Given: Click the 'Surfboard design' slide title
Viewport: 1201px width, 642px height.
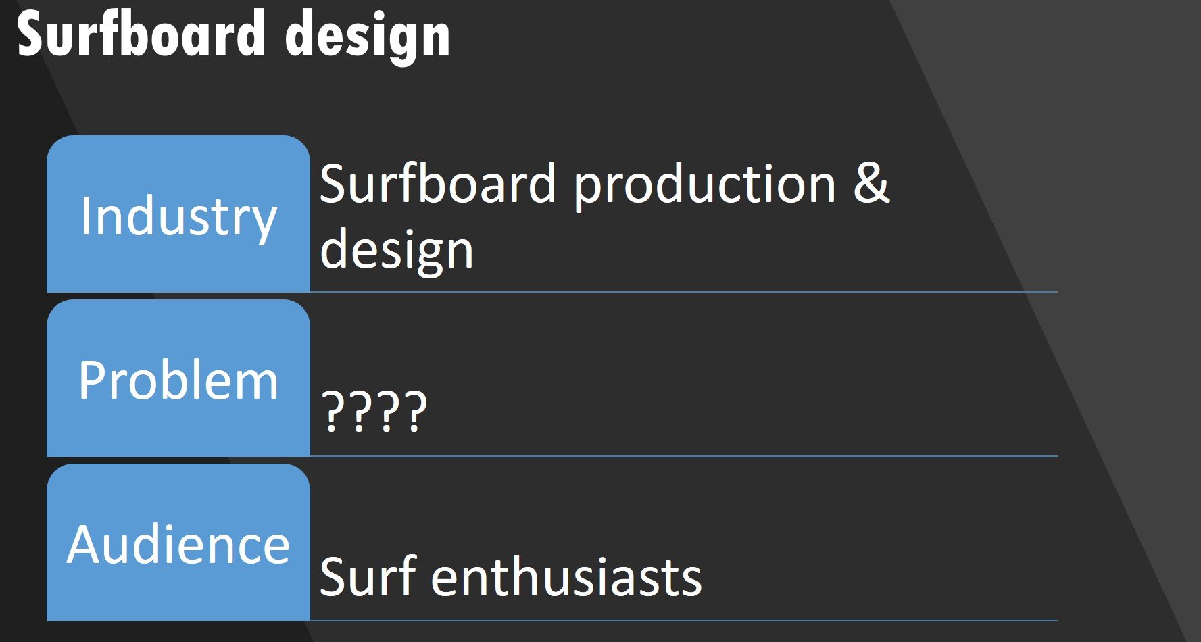Looking at the screenshot, I should tap(233, 35).
